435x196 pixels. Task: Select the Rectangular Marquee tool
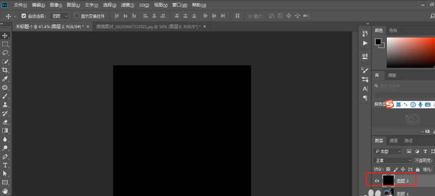(5, 44)
